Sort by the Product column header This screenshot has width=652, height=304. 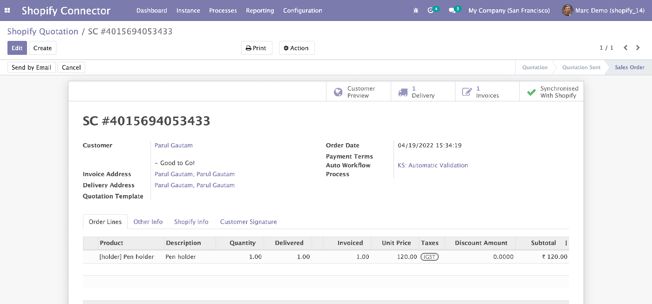pyautogui.click(x=131, y=243)
